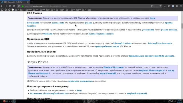Open the 'Wayland Showstoppers' external link
Viewport: 183px width, 103px height.
pos(152,70)
